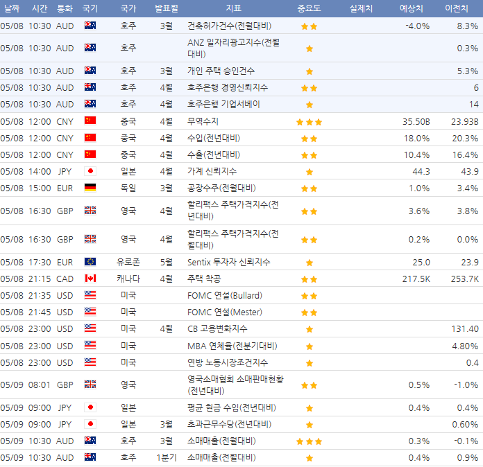Click 할리팩스 주택가격지수(전월대비) indicator

(233, 239)
